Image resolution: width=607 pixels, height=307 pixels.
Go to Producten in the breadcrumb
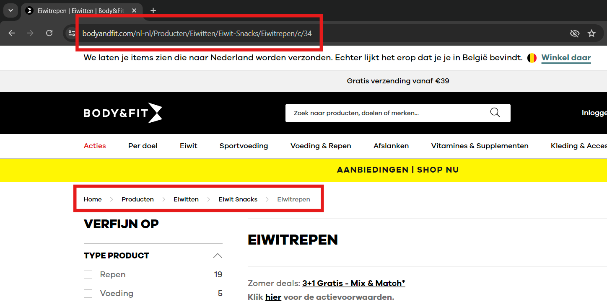click(x=137, y=199)
